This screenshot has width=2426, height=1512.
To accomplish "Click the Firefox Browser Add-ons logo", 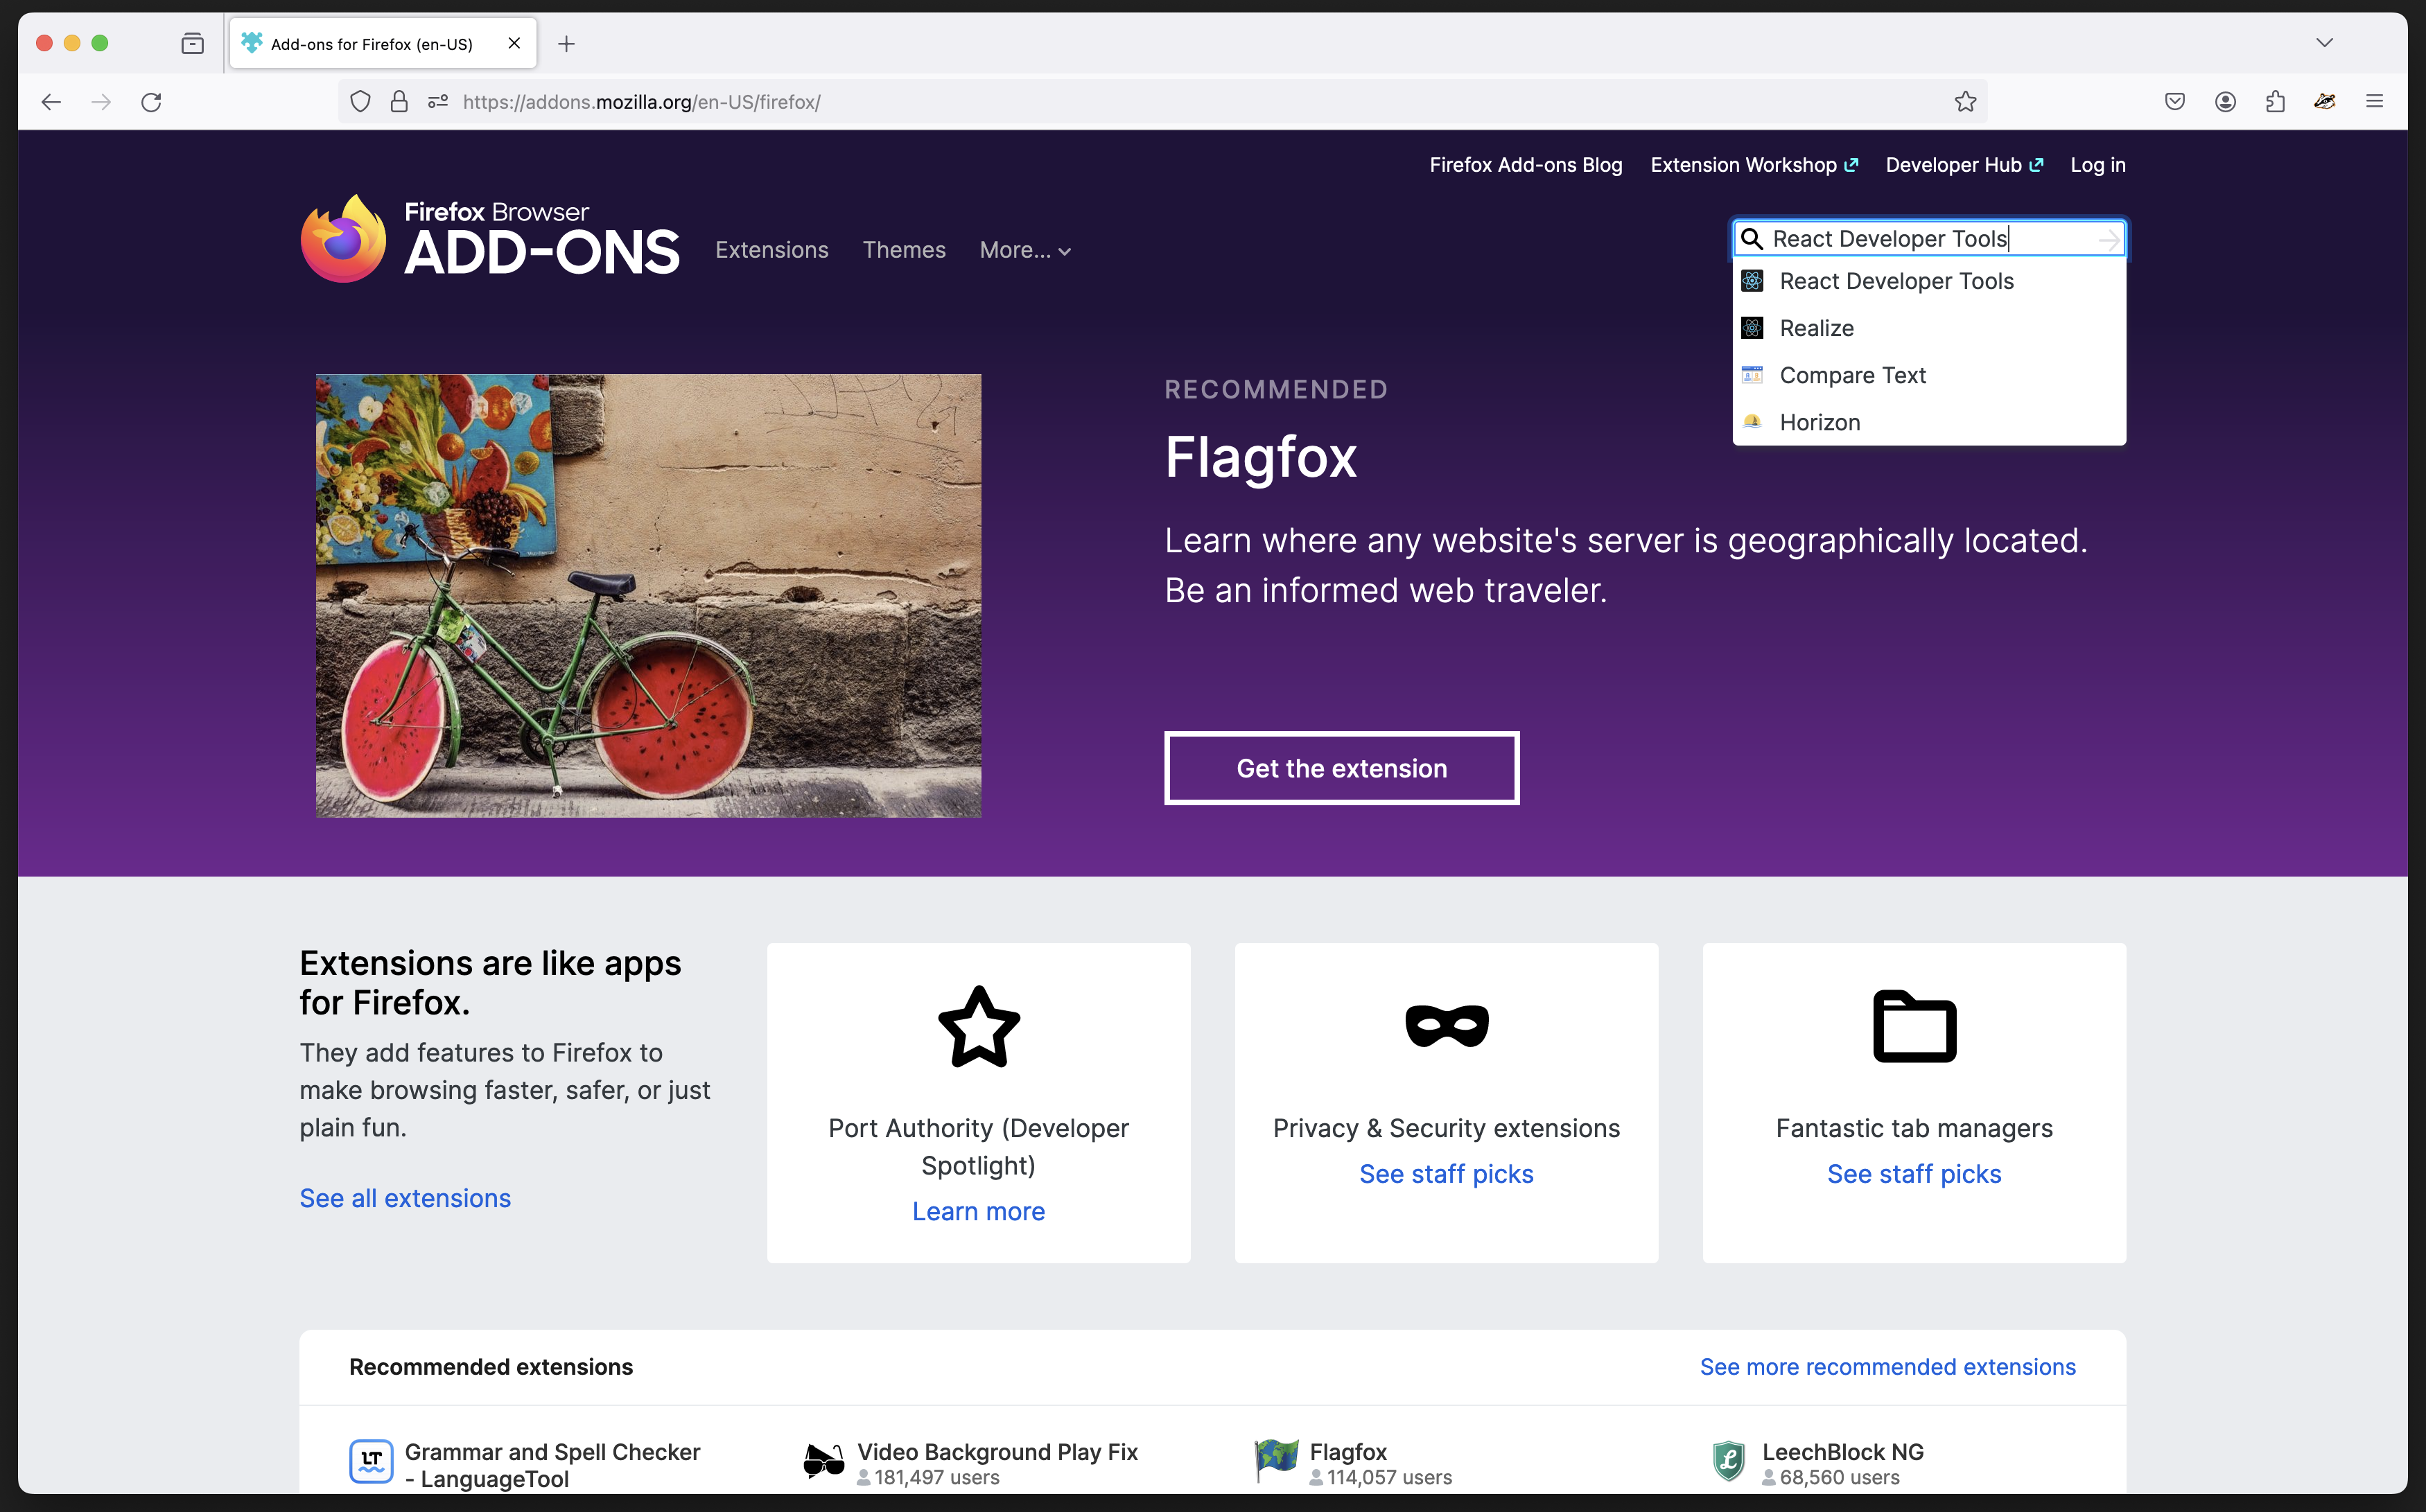I will (490, 239).
